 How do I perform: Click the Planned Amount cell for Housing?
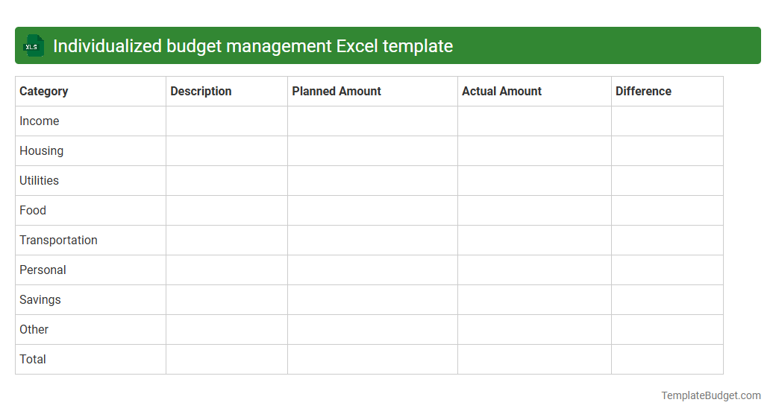[372, 150]
